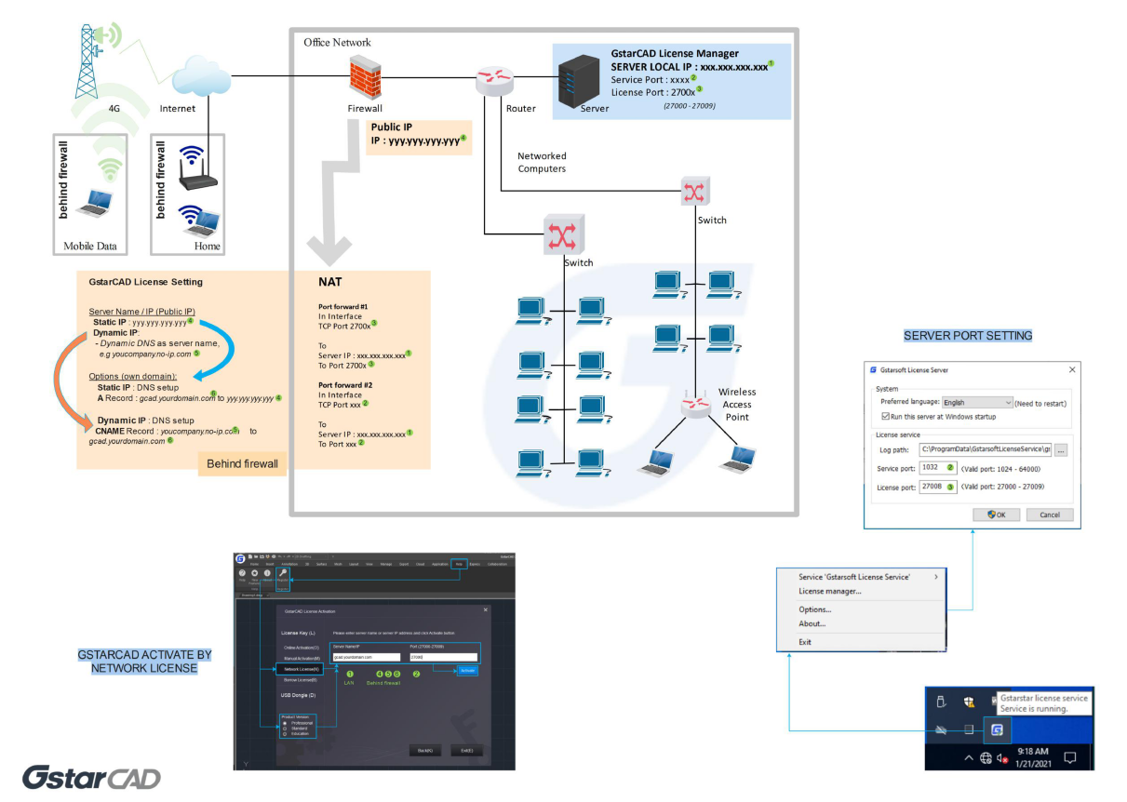Click the Mobile Data laptop icon
The width and height of the screenshot is (1127, 802).
click(97, 203)
